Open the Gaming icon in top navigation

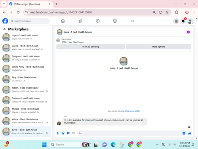tap(132, 21)
